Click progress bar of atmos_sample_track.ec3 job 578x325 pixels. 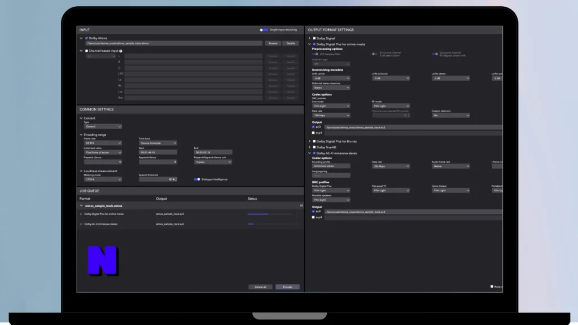pyautogui.click(x=270, y=214)
